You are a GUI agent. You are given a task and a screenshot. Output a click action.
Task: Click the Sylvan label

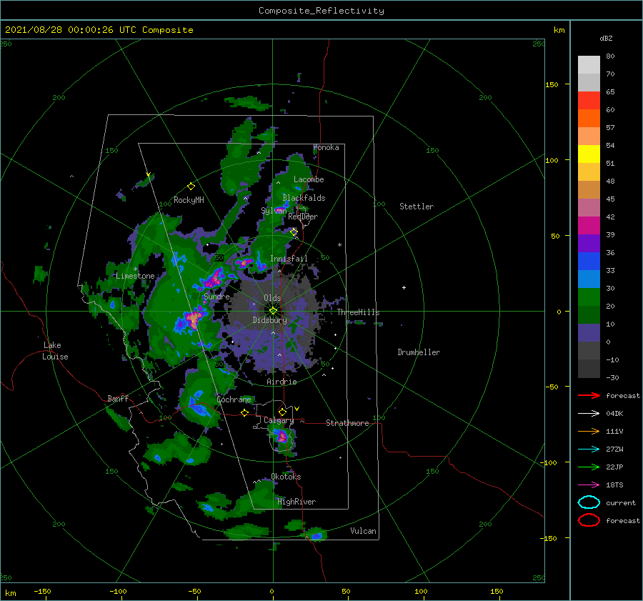click(x=274, y=211)
